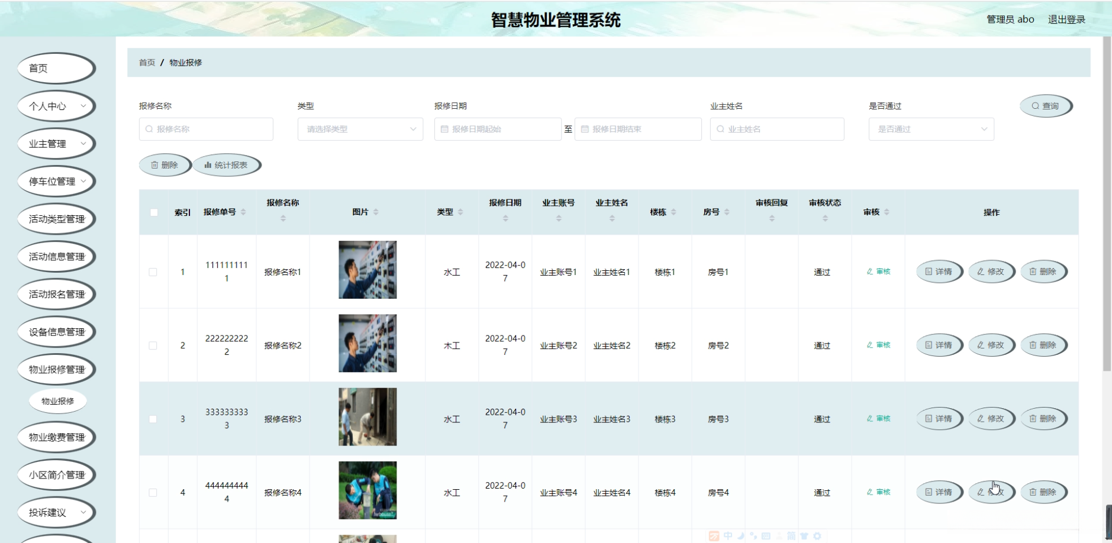Sort table by 报修单号 column arrows
Image resolution: width=1112 pixels, height=543 pixels.
(243, 212)
